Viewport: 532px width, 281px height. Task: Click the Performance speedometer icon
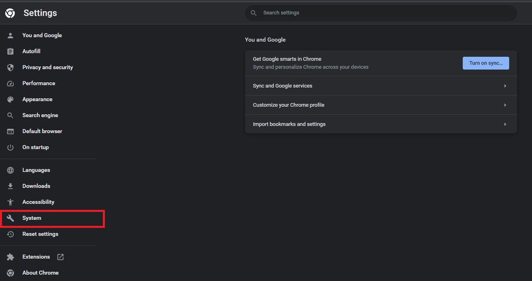click(x=10, y=83)
